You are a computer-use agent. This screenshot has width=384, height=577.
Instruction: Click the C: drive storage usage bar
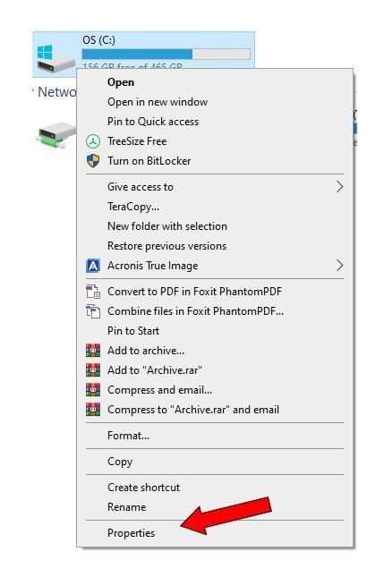166,54
